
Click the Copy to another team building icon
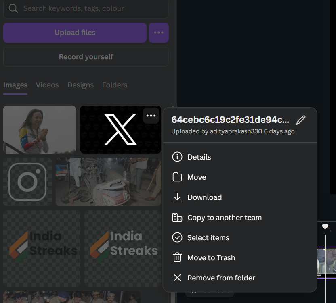click(177, 217)
